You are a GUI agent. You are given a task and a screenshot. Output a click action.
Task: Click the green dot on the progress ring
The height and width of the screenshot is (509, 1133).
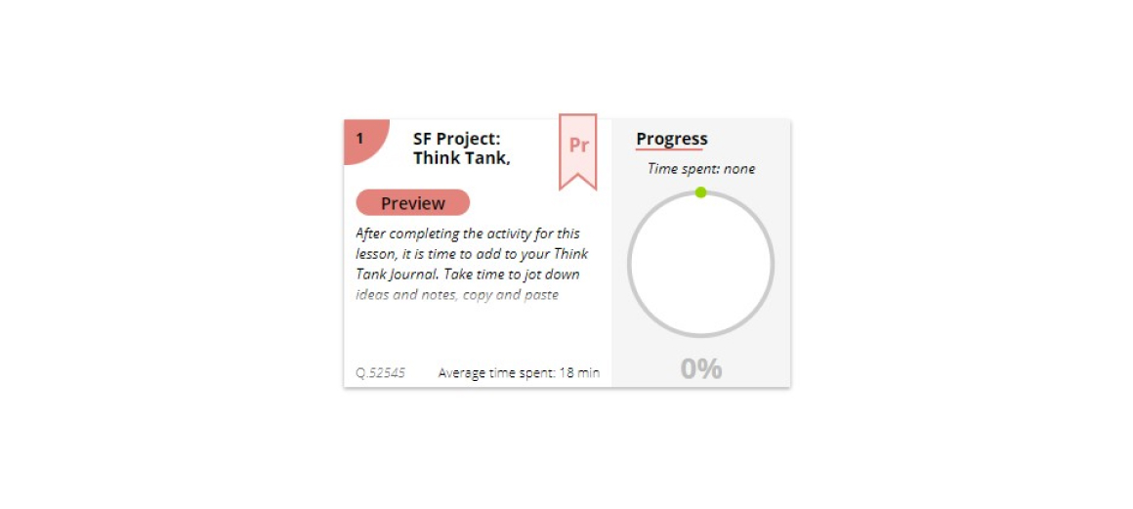pos(700,192)
